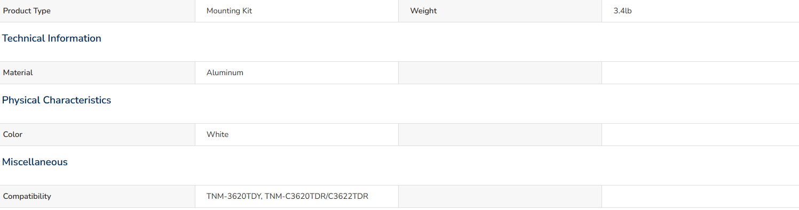Click the blank last cell in Color row
This screenshot has width=799, height=210.
pyautogui.click(x=700, y=134)
